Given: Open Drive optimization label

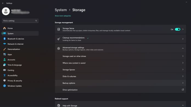Looking at the screenshot, I should pyautogui.click(x=70, y=90).
